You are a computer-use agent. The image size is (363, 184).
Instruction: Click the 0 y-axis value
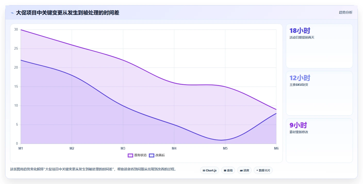(x=17, y=144)
